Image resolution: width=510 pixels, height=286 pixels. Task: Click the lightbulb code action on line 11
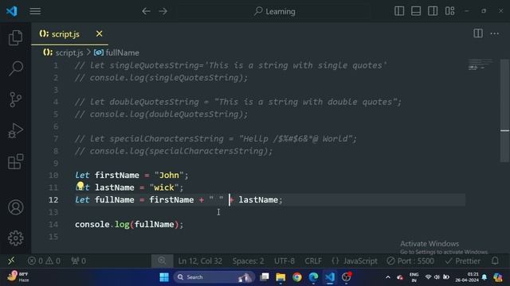point(80,185)
